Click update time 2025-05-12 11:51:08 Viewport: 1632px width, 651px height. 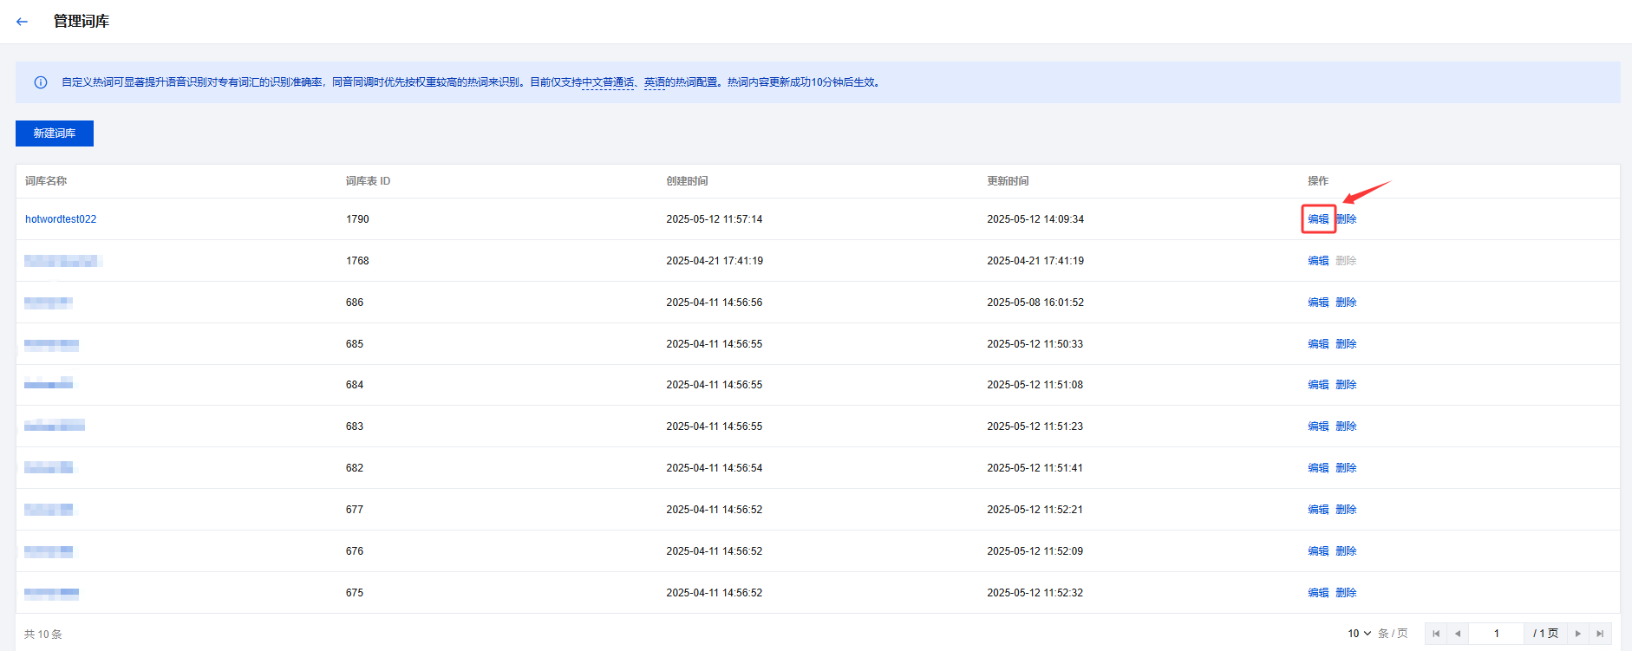[x=1035, y=385]
